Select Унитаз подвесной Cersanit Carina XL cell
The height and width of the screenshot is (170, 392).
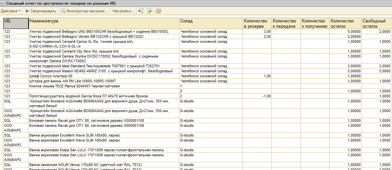(104, 44)
